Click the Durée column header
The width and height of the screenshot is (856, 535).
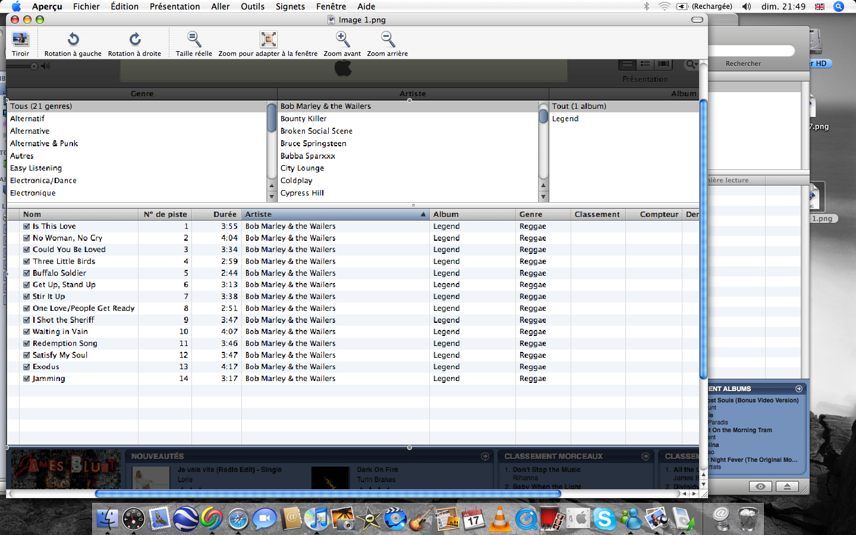click(216, 215)
